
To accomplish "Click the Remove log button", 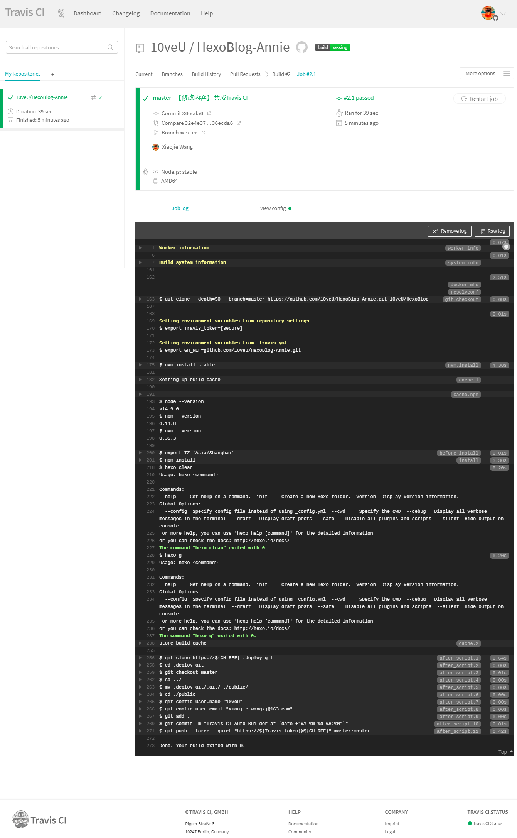I will click(x=449, y=231).
